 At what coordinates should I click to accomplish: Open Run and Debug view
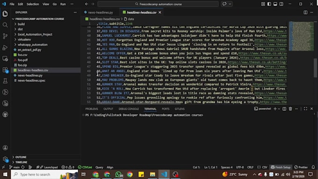(5, 48)
